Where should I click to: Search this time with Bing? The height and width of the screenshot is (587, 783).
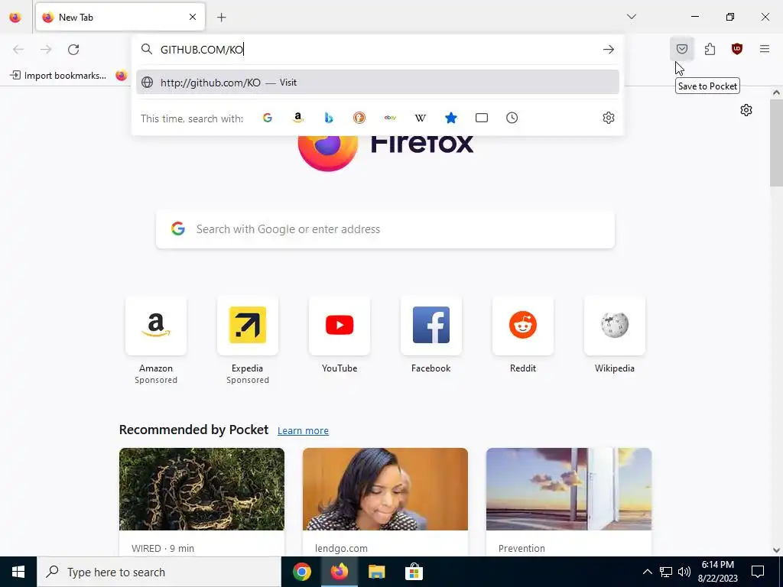coord(329,118)
